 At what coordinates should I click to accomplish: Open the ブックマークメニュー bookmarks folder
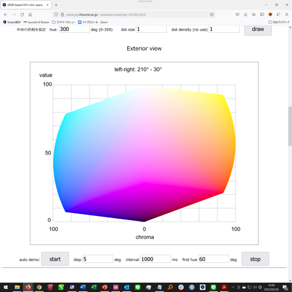pyautogui.click(x=64, y=22)
